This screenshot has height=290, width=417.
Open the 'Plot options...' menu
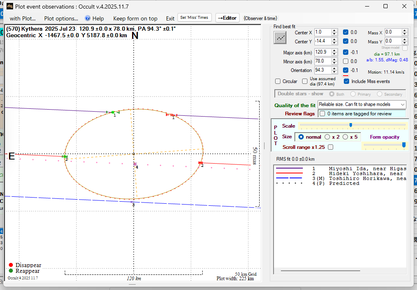click(x=61, y=18)
